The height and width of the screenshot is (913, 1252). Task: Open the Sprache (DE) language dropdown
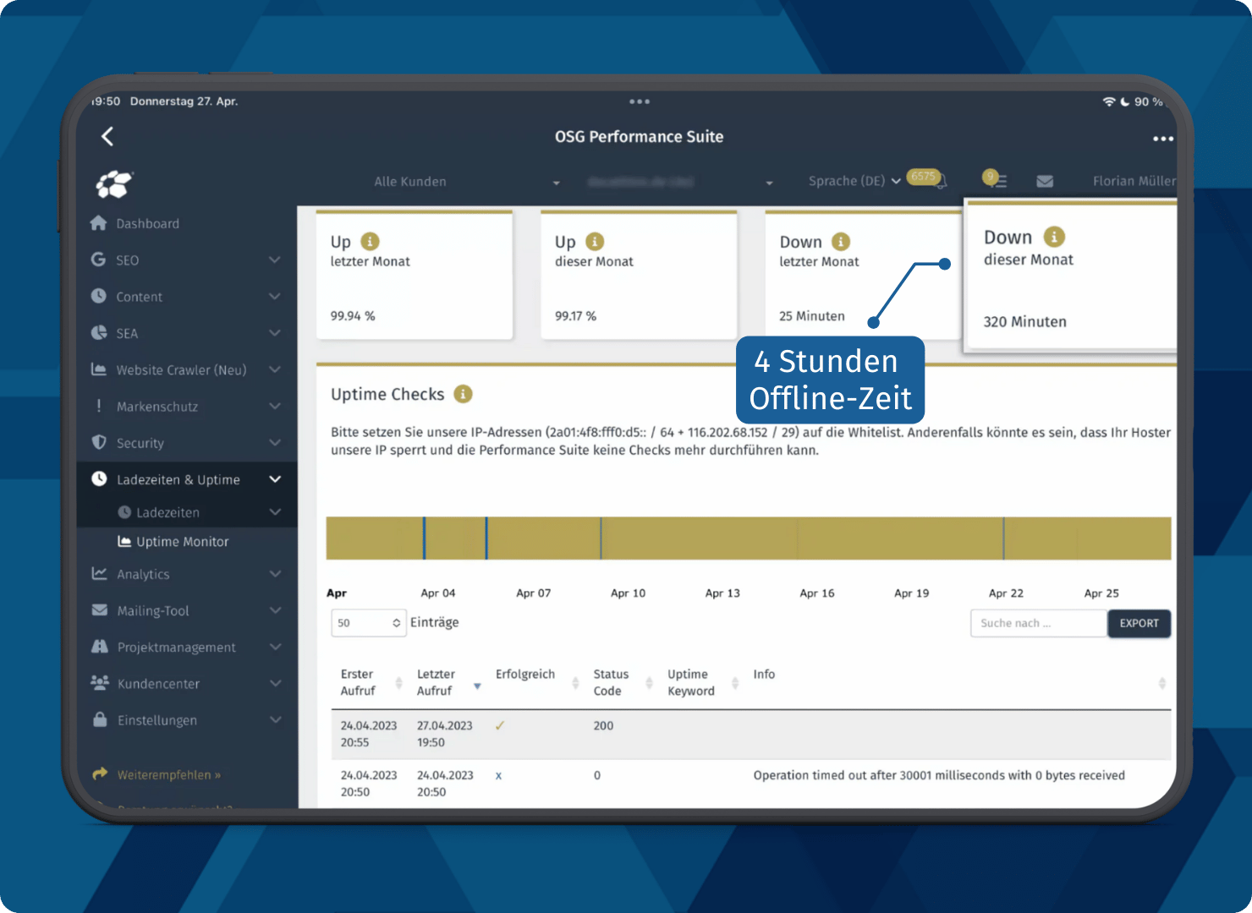854,181
